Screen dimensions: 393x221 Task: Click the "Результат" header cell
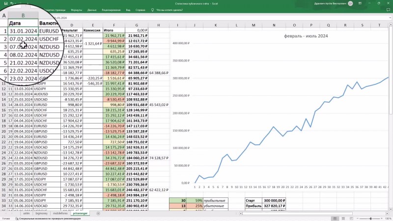[72, 30]
